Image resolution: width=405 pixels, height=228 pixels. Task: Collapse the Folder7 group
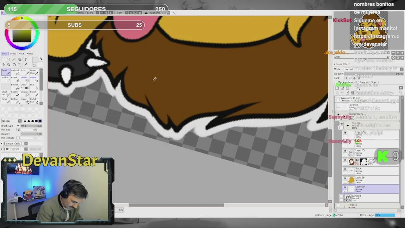[347, 125]
